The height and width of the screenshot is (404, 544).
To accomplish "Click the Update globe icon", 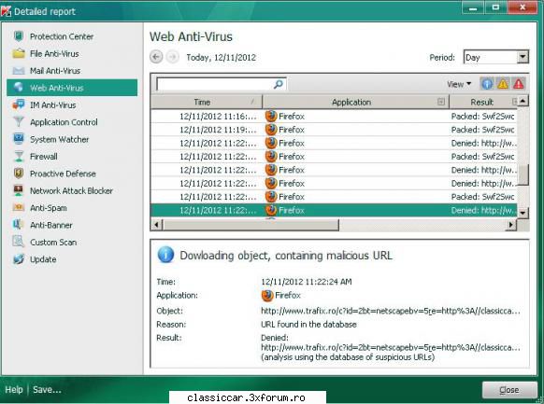I will pyautogui.click(x=19, y=259).
